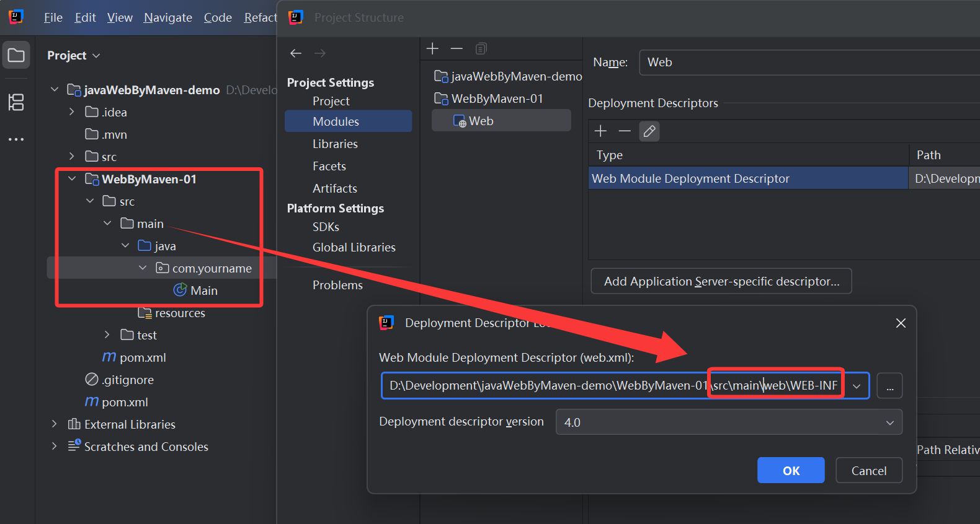Open the Code menu

point(218,17)
